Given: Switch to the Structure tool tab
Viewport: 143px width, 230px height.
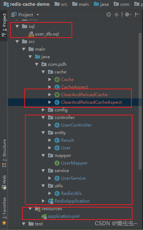Looking at the screenshot, I should [x=4, y=153].
